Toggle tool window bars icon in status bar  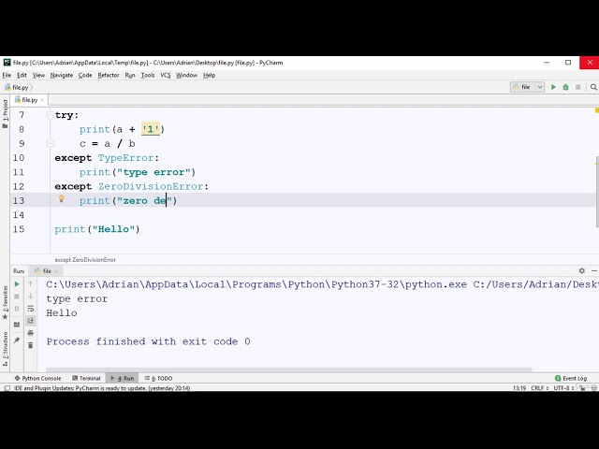point(7,388)
